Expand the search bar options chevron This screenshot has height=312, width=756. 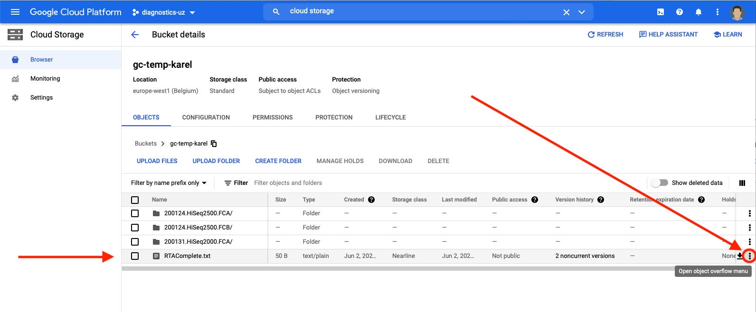click(582, 12)
